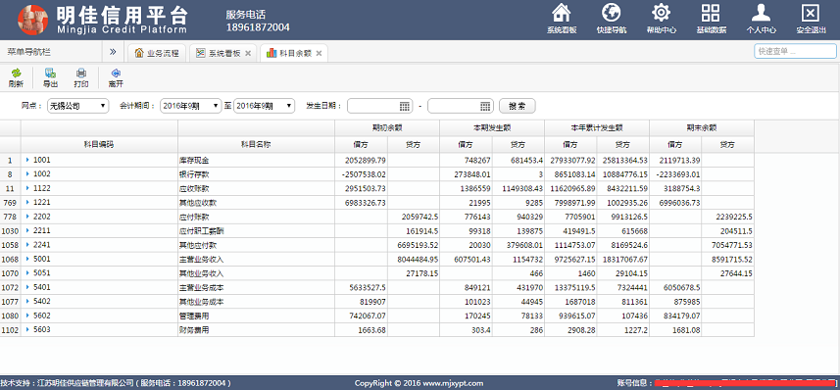This screenshot has width=840, height=390.
Task: Click row number 1102
Action: tap(10, 330)
